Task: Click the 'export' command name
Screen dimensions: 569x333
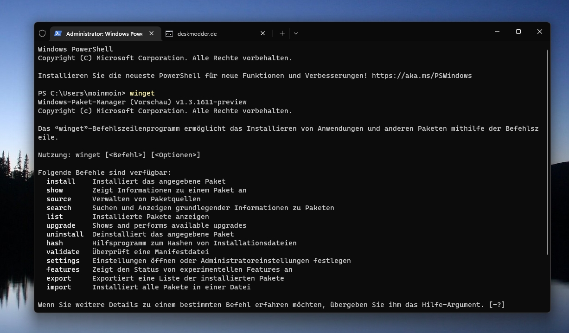Action: [59, 278]
